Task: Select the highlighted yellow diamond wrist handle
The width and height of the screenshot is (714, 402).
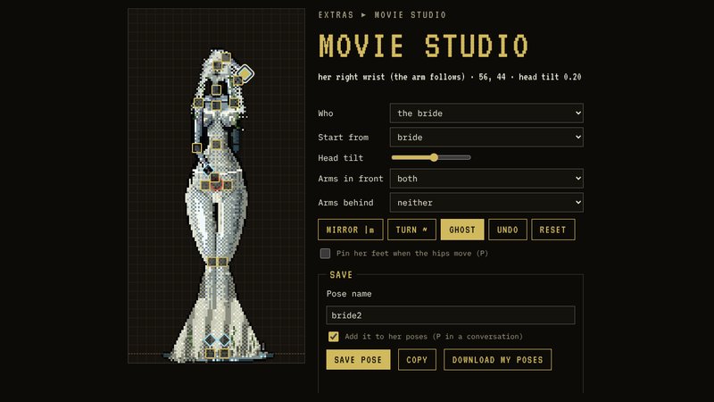Action: [245, 73]
